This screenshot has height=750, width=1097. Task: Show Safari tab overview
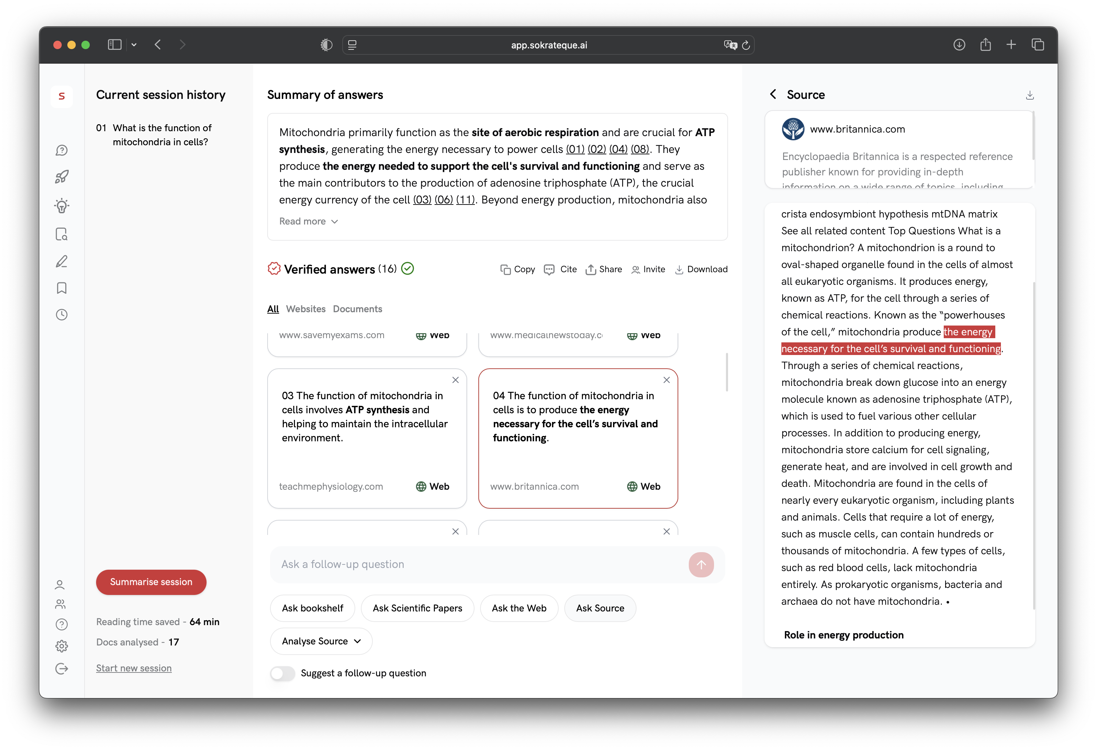point(1037,45)
